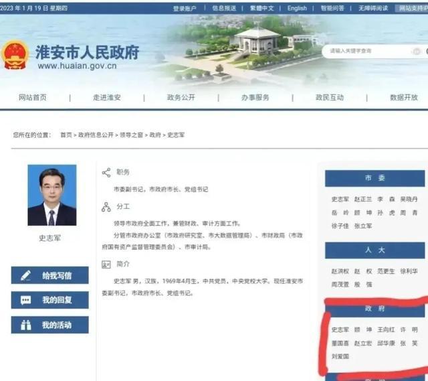Click the 登录账户 link at top
This screenshot has height=381, width=428.
point(185,9)
